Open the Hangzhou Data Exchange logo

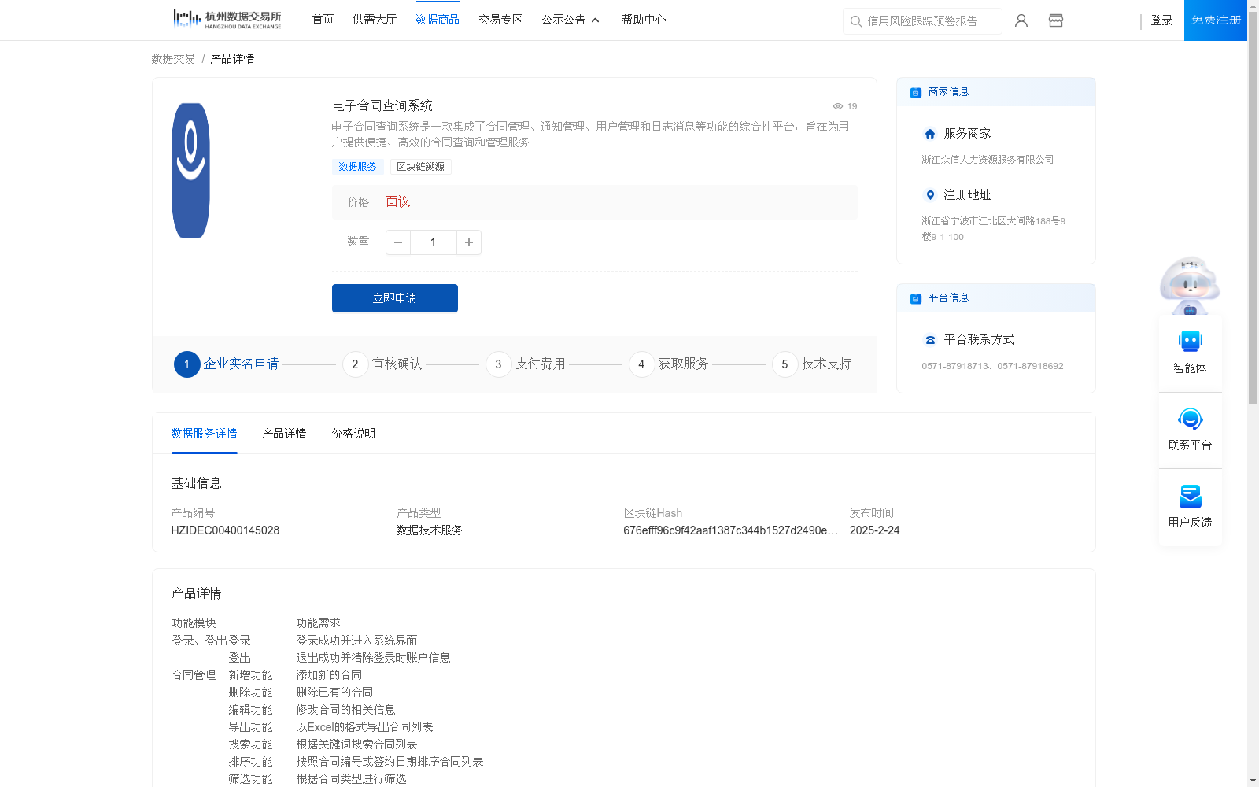(227, 19)
